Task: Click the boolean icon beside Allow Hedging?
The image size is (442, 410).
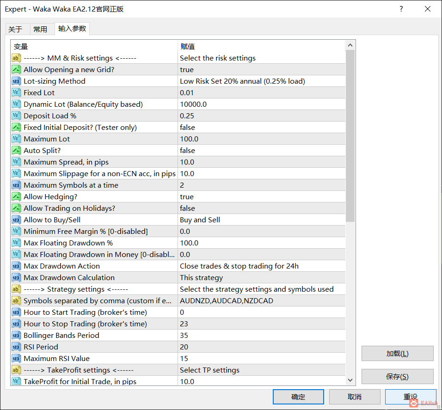Action: click(16, 197)
